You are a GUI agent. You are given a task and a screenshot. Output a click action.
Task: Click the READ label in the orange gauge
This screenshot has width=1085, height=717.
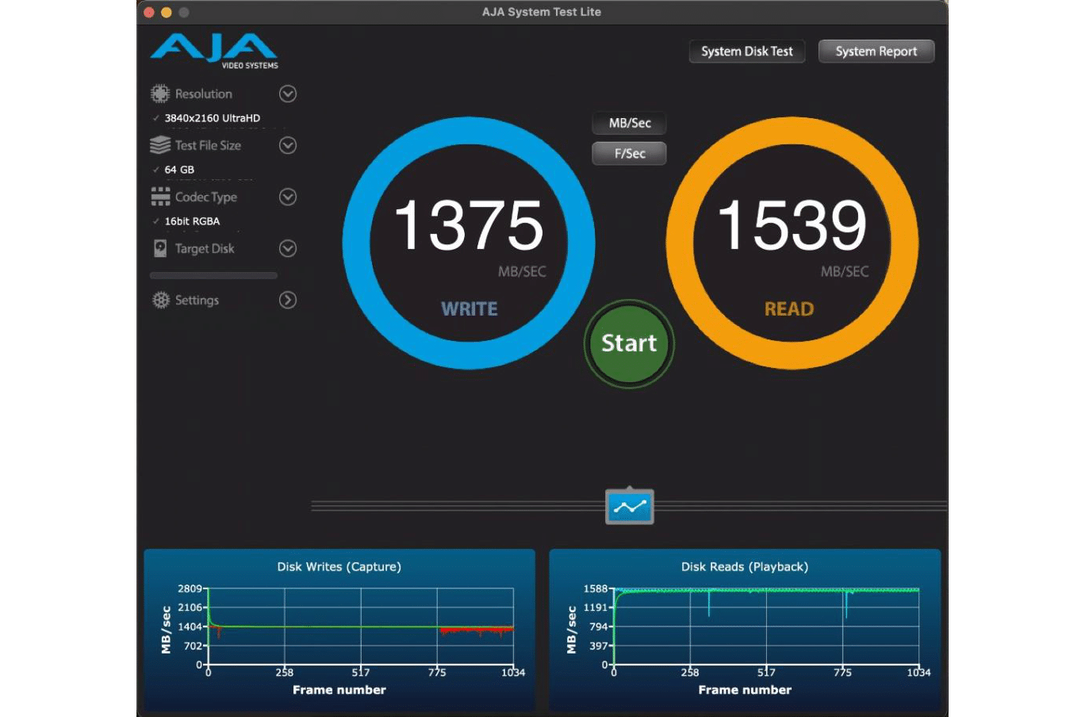tap(789, 309)
